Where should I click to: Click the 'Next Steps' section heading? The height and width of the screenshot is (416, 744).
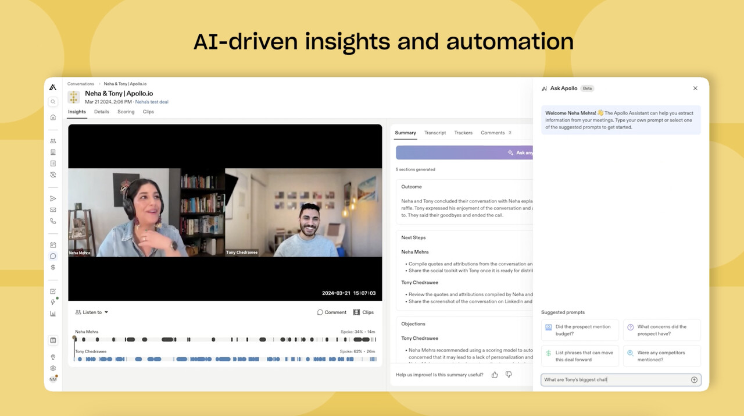coord(413,237)
